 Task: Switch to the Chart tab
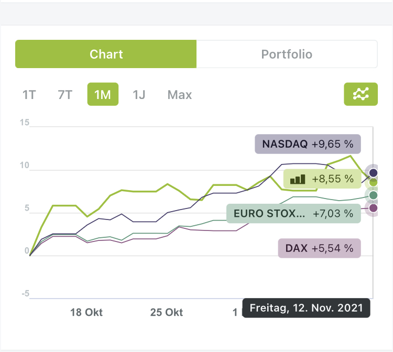106,54
